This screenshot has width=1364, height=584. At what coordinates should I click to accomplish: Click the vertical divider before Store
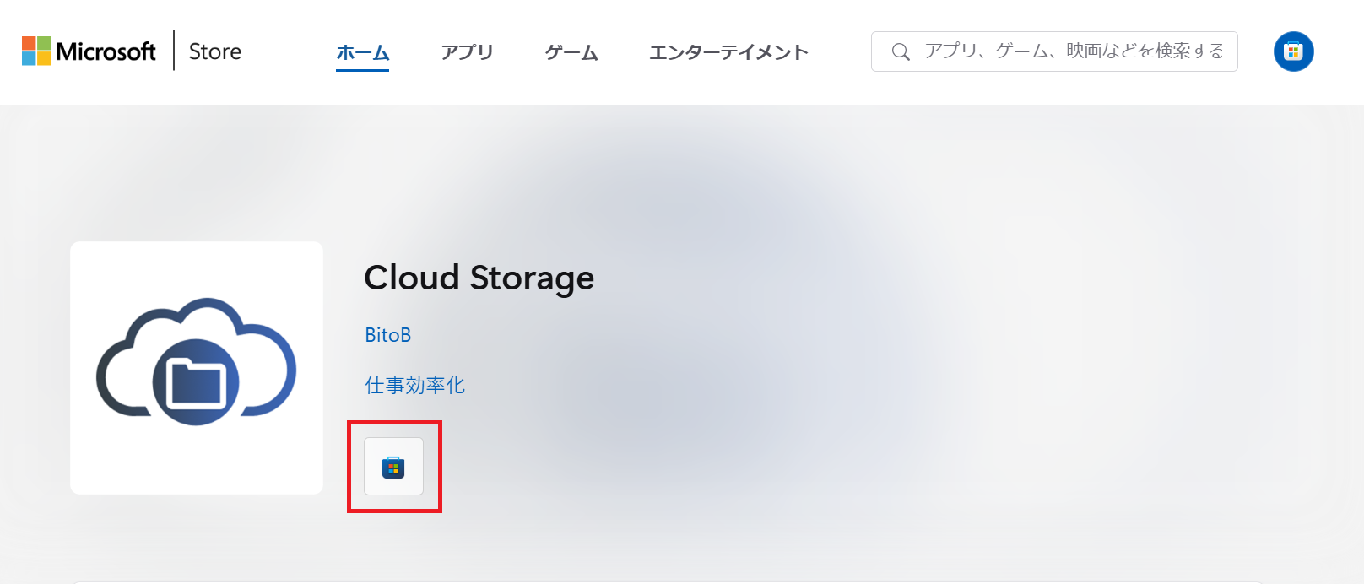pyautogui.click(x=174, y=51)
